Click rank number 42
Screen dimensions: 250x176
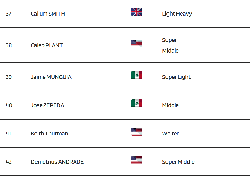(x=9, y=162)
